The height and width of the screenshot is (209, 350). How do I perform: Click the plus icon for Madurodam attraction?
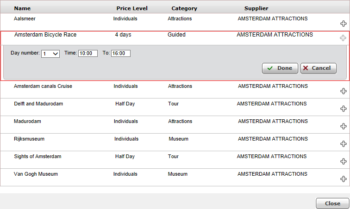click(343, 126)
